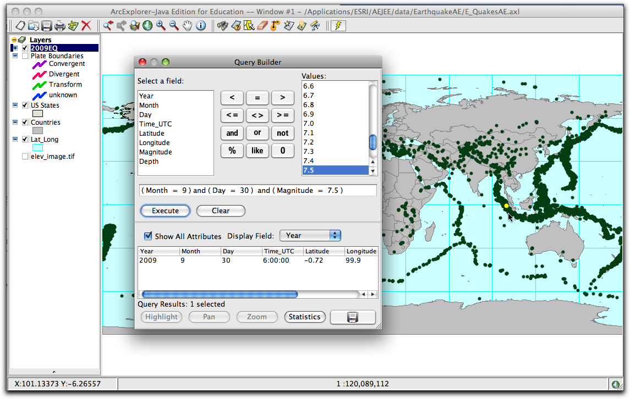Screen dimensions: 630x399
Task: Click the Add Layers icon
Action: tap(73, 25)
